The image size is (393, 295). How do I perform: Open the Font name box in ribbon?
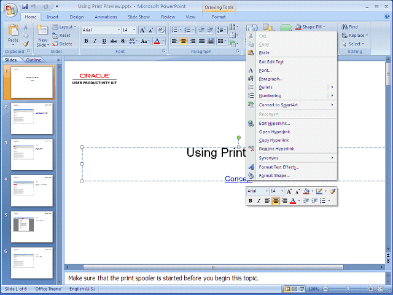101,30
